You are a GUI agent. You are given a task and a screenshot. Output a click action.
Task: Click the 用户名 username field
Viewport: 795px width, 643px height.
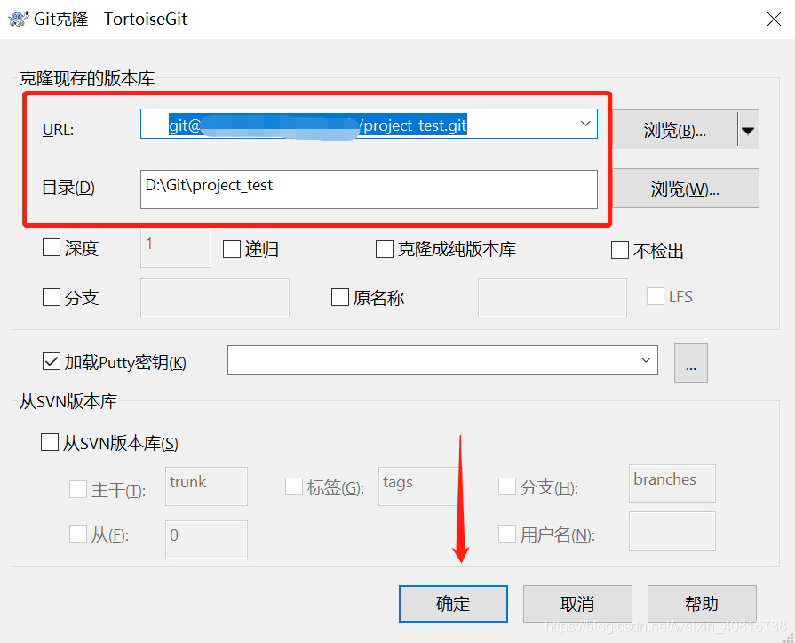pos(672,531)
